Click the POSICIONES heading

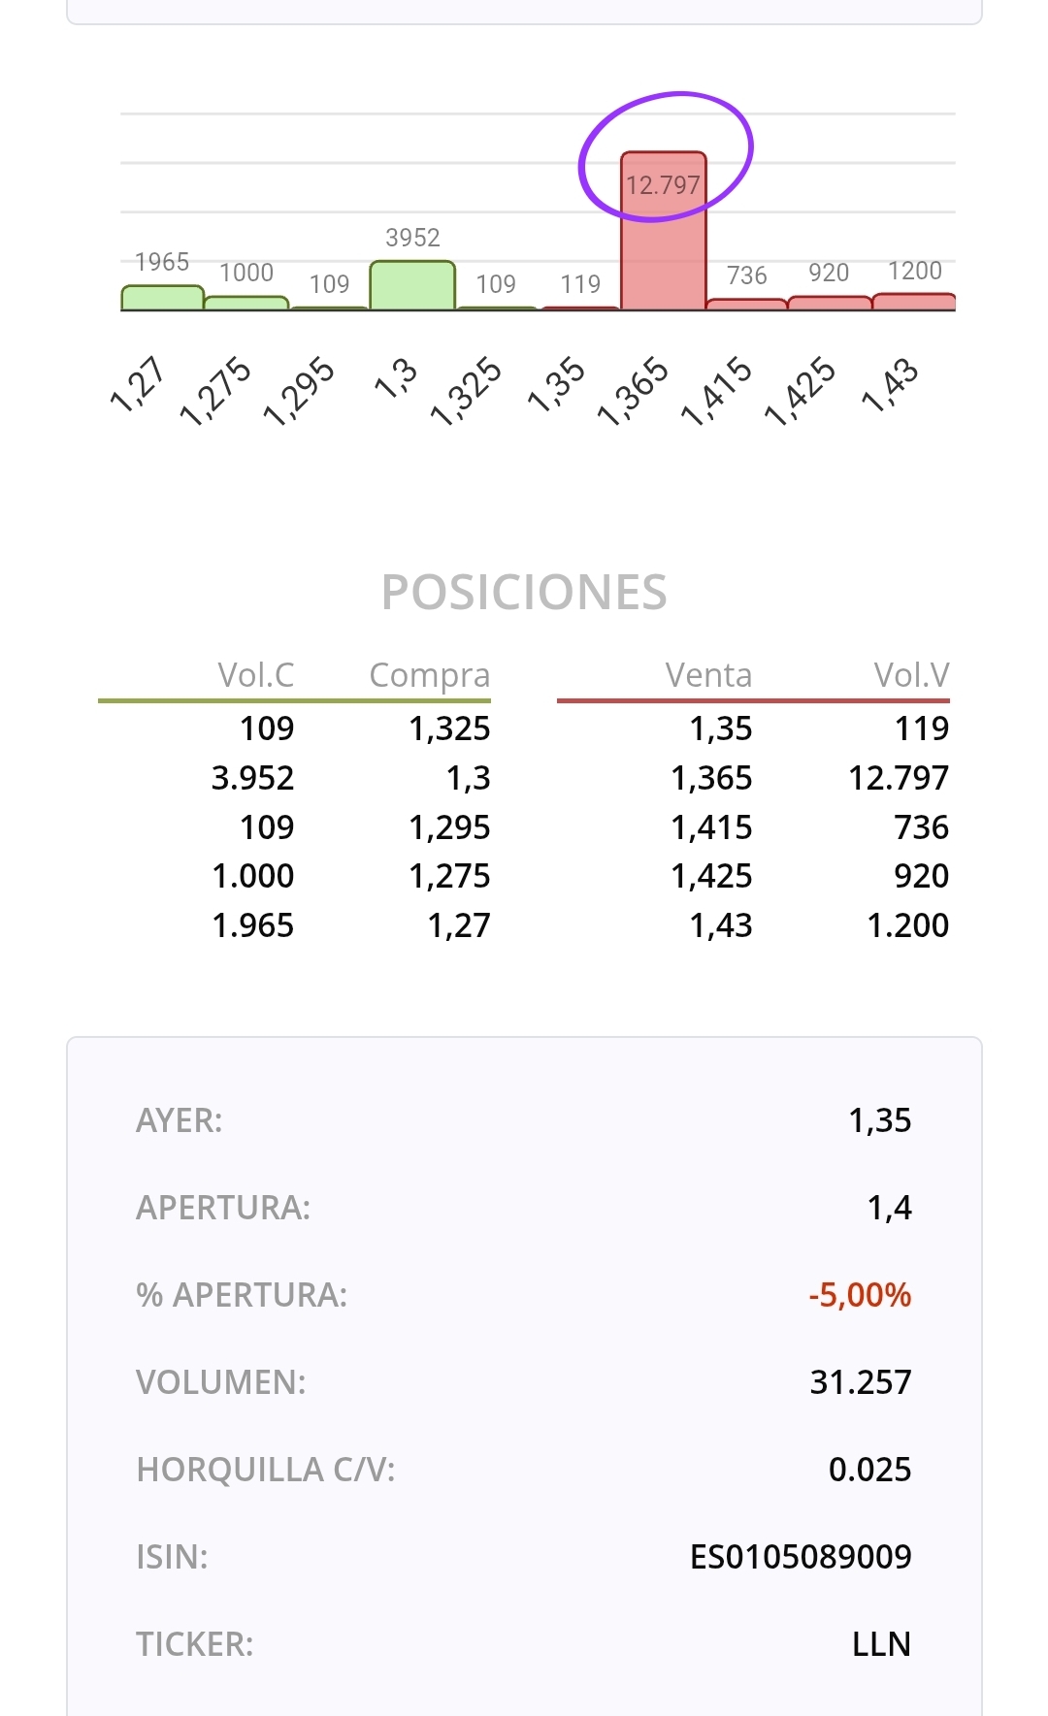coord(524,593)
